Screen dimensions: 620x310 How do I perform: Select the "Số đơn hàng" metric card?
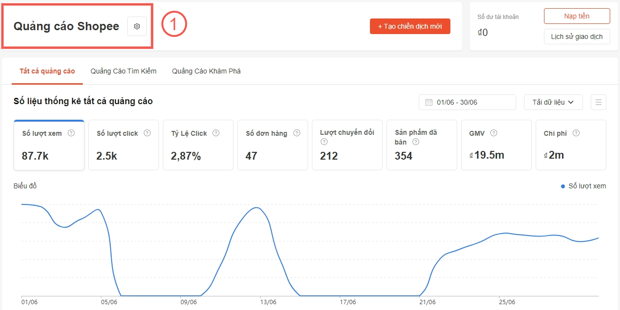(x=272, y=145)
